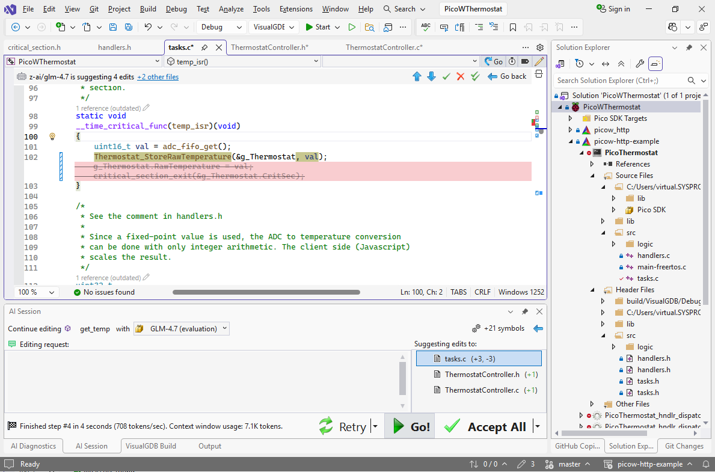Toggle Preview Selected Items in Solution Explorer
The image size is (715, 472).
tap(655, 64)
